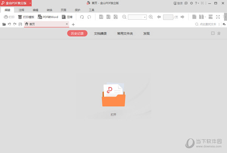Select two-page layout icon
This screenshot has height=153, width=227.
[x=201, y=17]
